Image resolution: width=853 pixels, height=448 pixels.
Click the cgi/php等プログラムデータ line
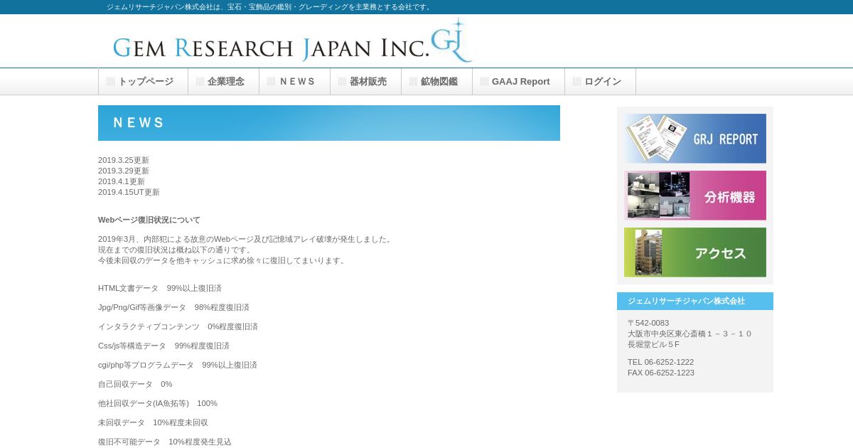pos(178,366)
